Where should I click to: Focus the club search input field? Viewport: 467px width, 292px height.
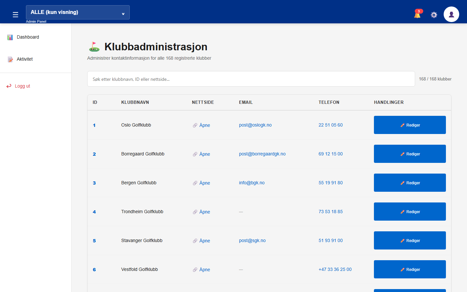251,79
